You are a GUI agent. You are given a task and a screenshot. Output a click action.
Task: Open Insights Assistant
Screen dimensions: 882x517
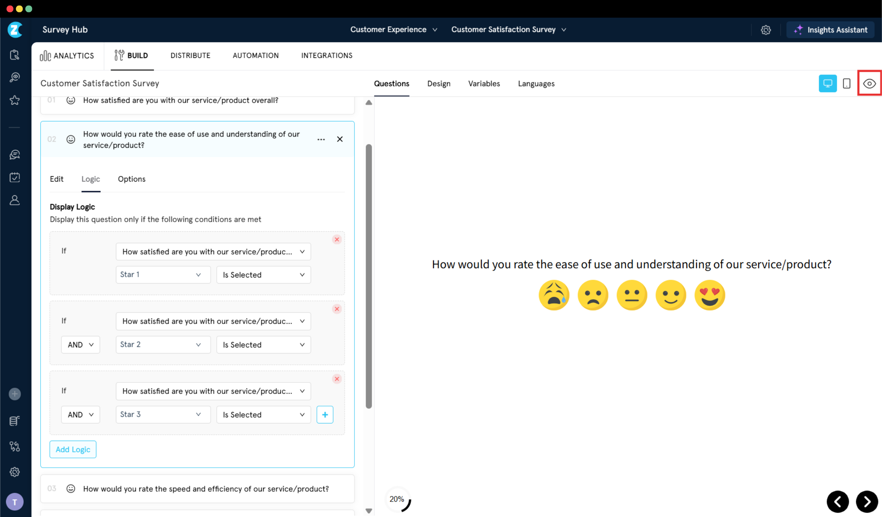(x=831, y=30)
